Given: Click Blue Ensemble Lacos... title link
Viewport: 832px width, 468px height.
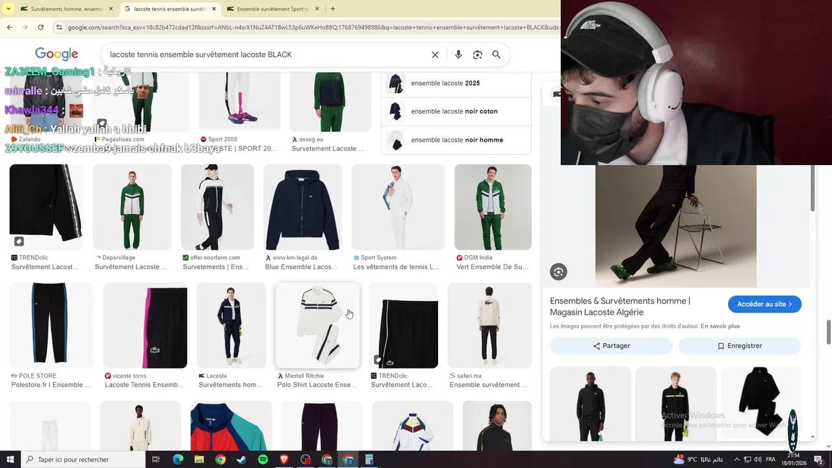Looking at the screenshot, I should click(x=301, y=266).
